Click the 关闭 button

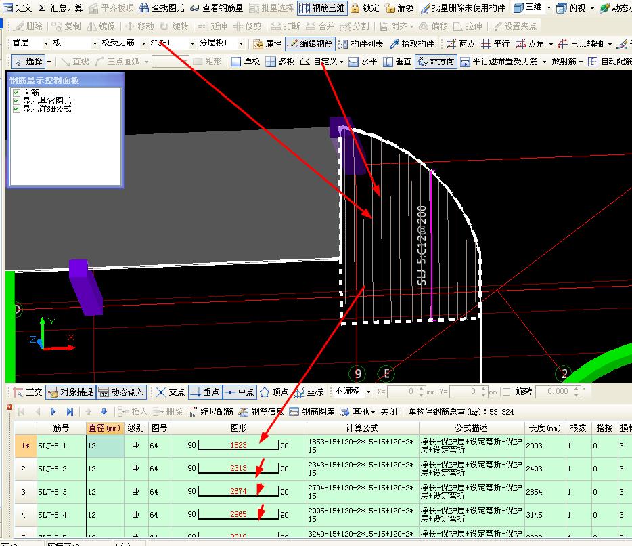pos(388,412)
